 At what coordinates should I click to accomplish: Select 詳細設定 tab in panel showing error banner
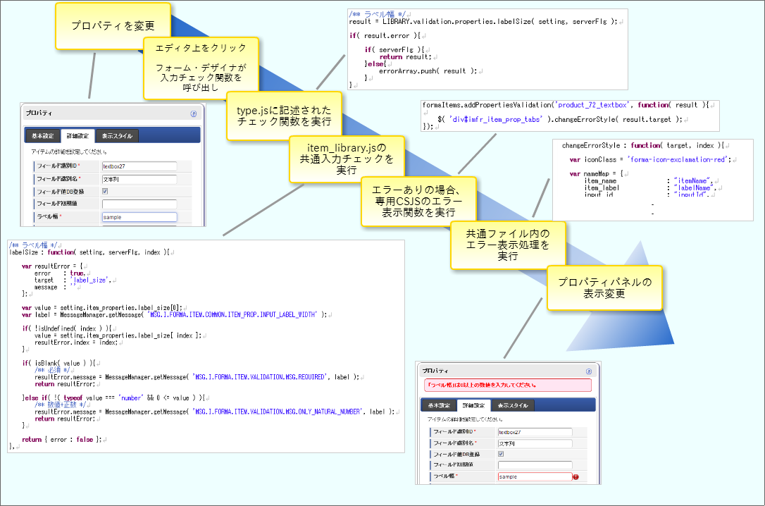click(474, 405)
